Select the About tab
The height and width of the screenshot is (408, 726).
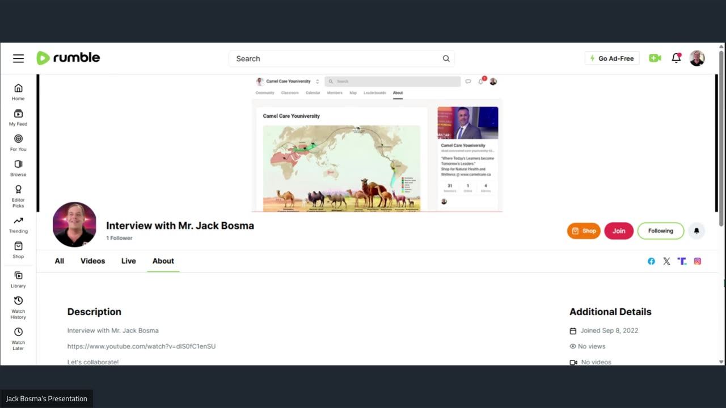click(x=163, y=261)
